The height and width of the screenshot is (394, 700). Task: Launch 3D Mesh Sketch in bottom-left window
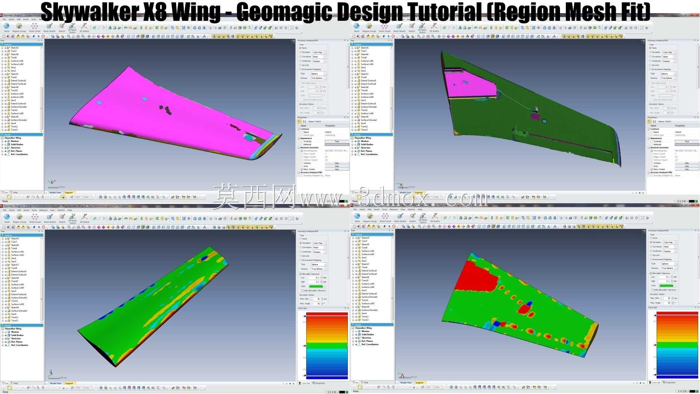73,219
